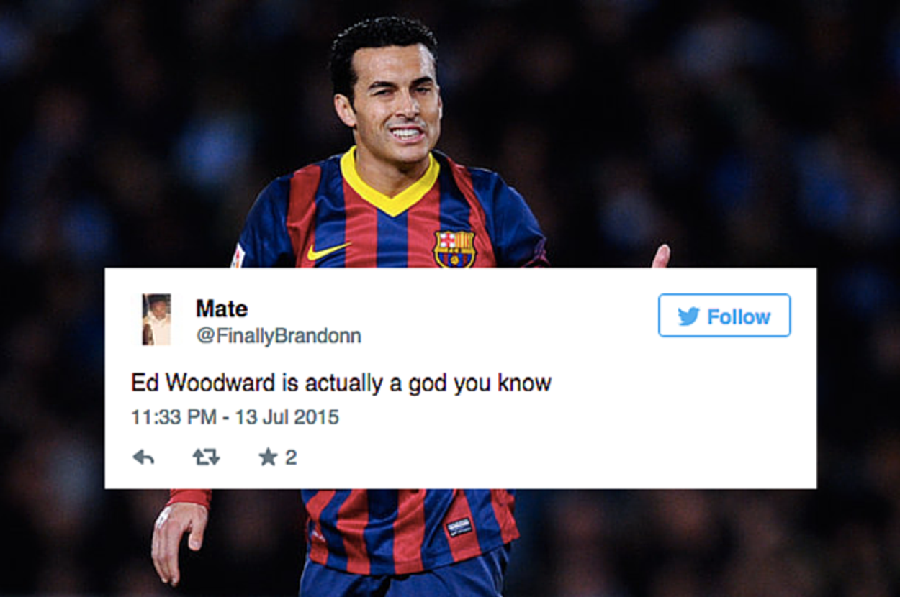Open the profile picture of Mate
Viewport: 900px width, 597px height.
click(156, 319)
